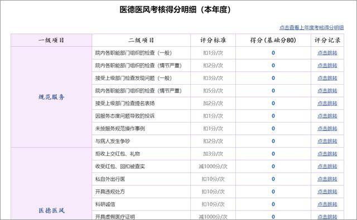This screenshot has width=357, height=220.
Task: Click the text 与病人发生争吵
Action: pos(113,141)
